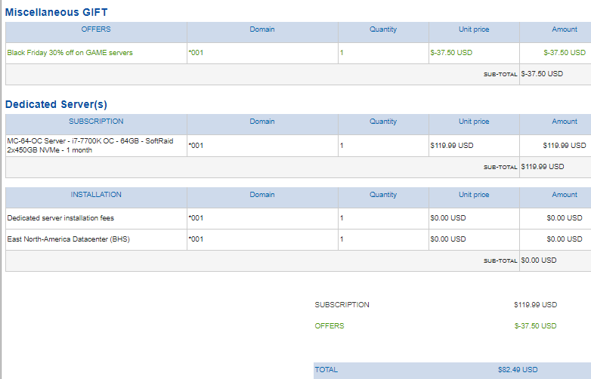Click the green OFFERS summary label
This screenshot has height=379, width=591.
click(x=330, y=326)
